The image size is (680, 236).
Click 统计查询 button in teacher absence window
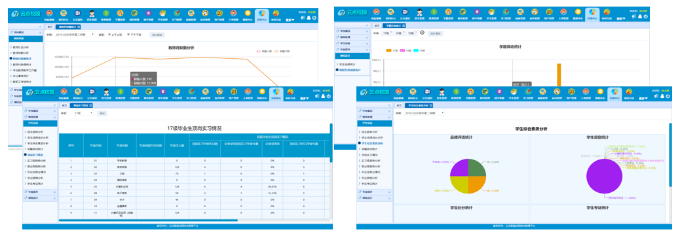click(x=157, y=35)
